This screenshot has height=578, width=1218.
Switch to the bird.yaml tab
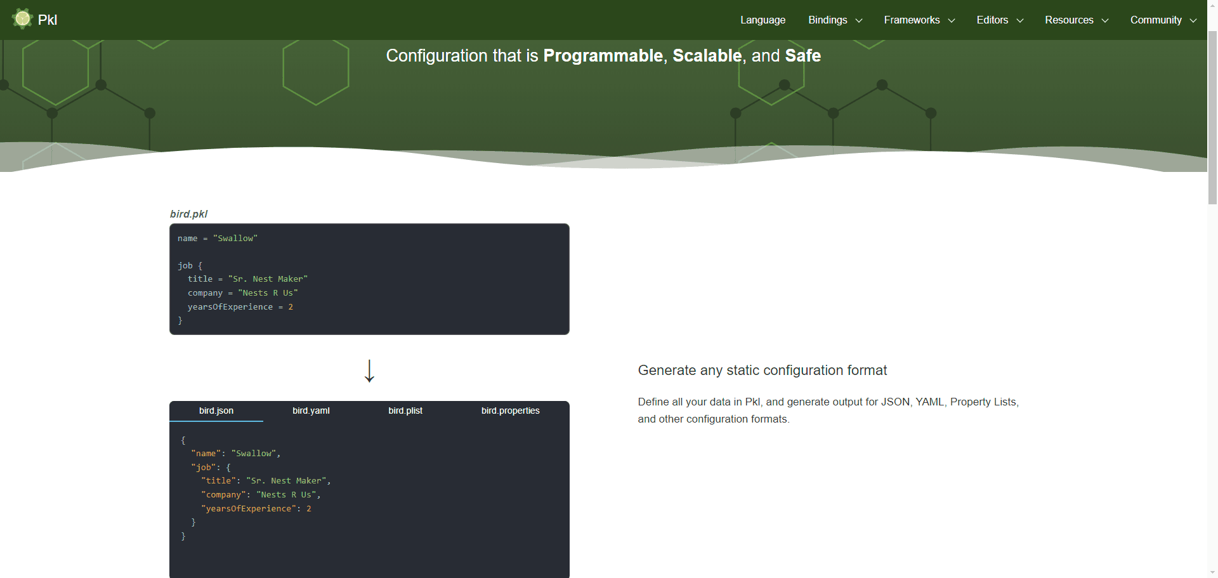tap(311, 411)
